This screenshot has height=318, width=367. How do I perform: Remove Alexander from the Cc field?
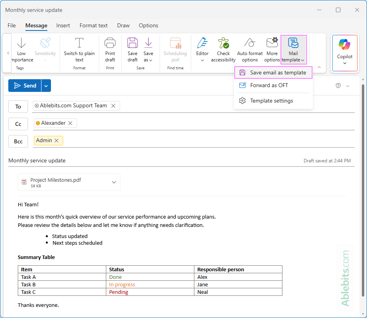[x=70, y=123]
